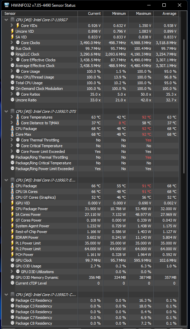This screenshot has width=190, height=329.
Task: Select the Package C6 Residency row
Action: (x=90, y=312)
